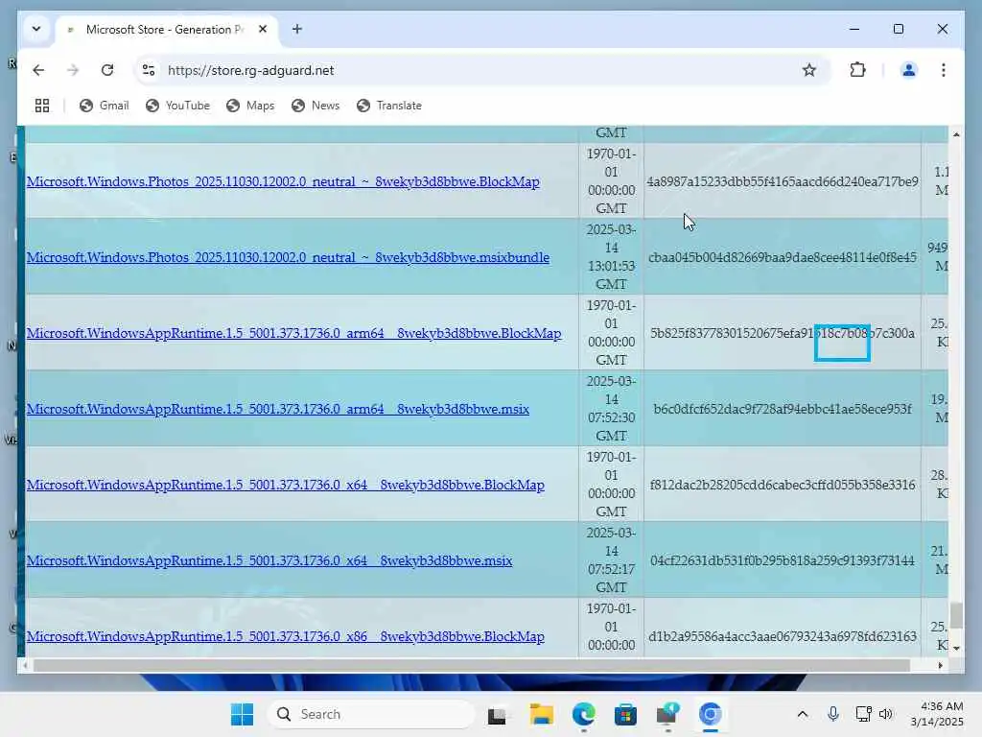Download Photos neutral BlockMap file link
Image resolution: width=982 pixels, height=737 pixels.
tap(283, 181)
